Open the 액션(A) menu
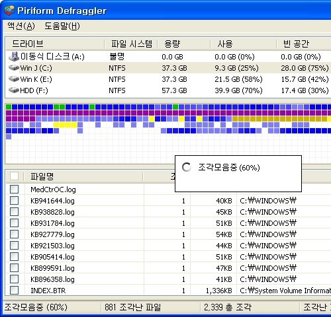The image size is (331, 317). pyautogui.click(x=21, y=26)
